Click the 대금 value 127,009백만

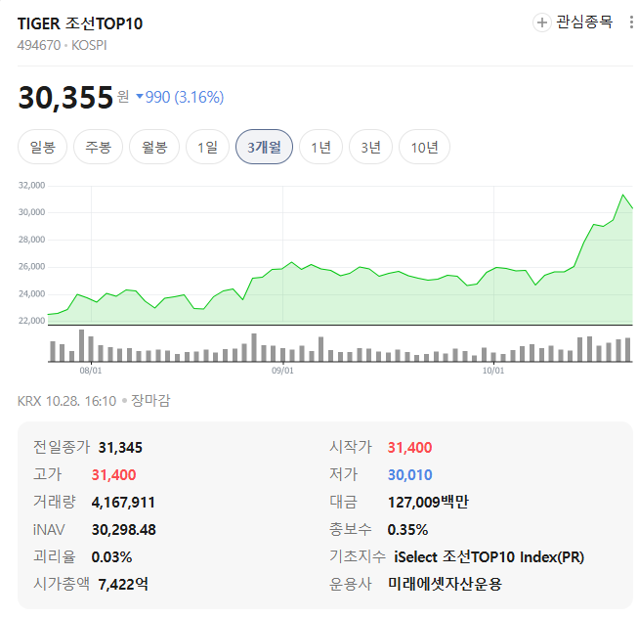click(x=428, y=503)
